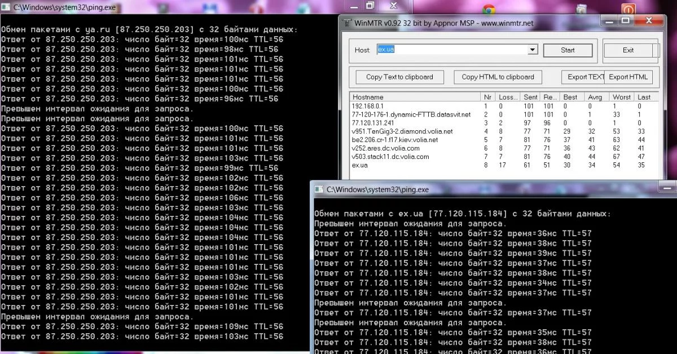Click the Avrg column header
Viewport: 677px width, 354px height.
[x=596, y=97]
